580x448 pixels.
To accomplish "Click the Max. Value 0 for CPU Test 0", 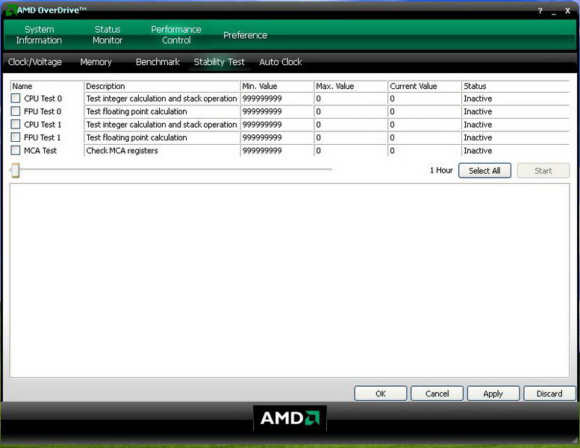I will tap(319, 99).
